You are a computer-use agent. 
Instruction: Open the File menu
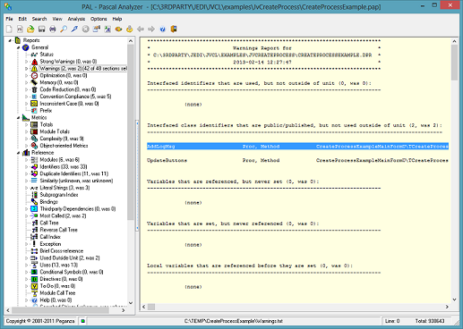tap(9, 19)
